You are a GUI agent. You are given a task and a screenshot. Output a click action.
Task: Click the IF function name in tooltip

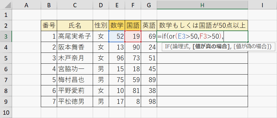click(168, 47)
